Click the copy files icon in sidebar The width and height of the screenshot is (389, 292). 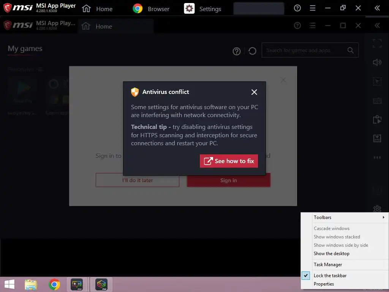pyautogui.click(x=377, y=119)
